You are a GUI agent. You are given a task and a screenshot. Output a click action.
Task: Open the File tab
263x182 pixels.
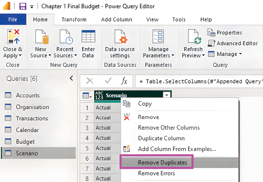(x=13, y=19)
